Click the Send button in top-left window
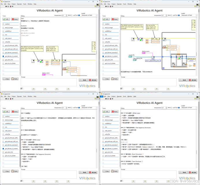Screen dimensions: 200x185 coord(83,80)
